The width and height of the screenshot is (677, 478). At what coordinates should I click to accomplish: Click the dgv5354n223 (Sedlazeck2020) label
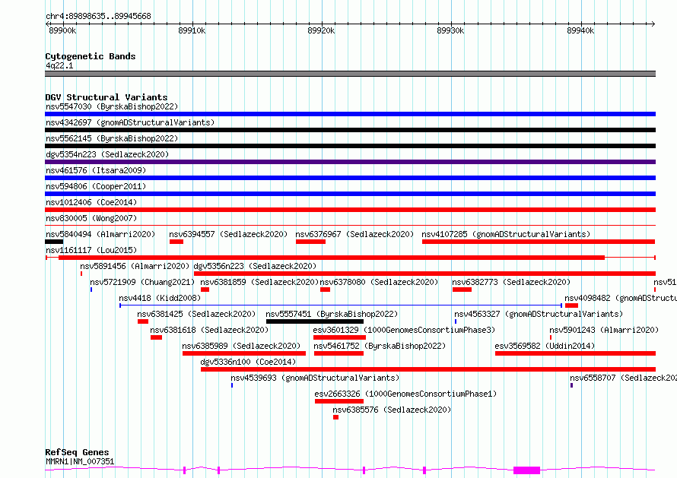(107, 154)
